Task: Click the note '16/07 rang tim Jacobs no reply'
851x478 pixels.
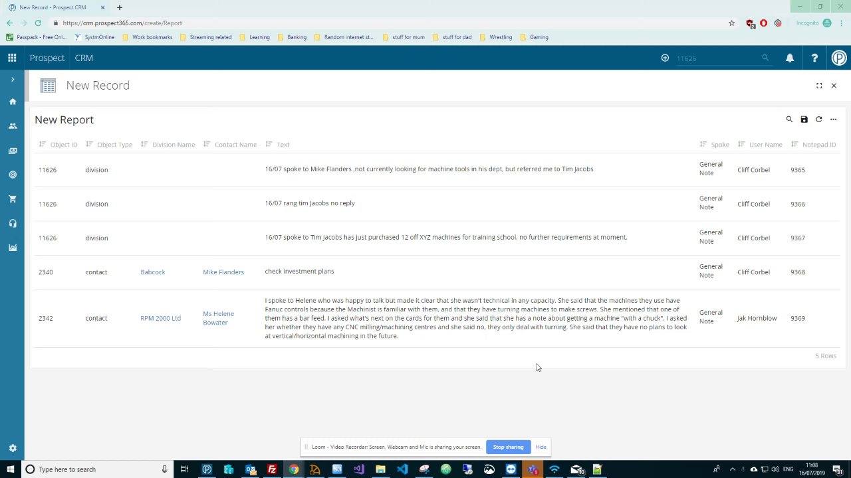Action: pyautogui.click(x=310, y=203)
